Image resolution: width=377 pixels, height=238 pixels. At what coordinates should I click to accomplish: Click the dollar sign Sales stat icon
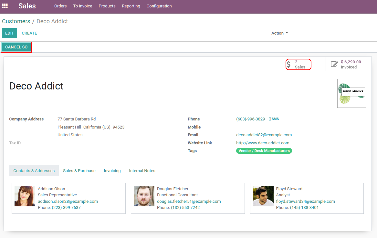point(288,64)
